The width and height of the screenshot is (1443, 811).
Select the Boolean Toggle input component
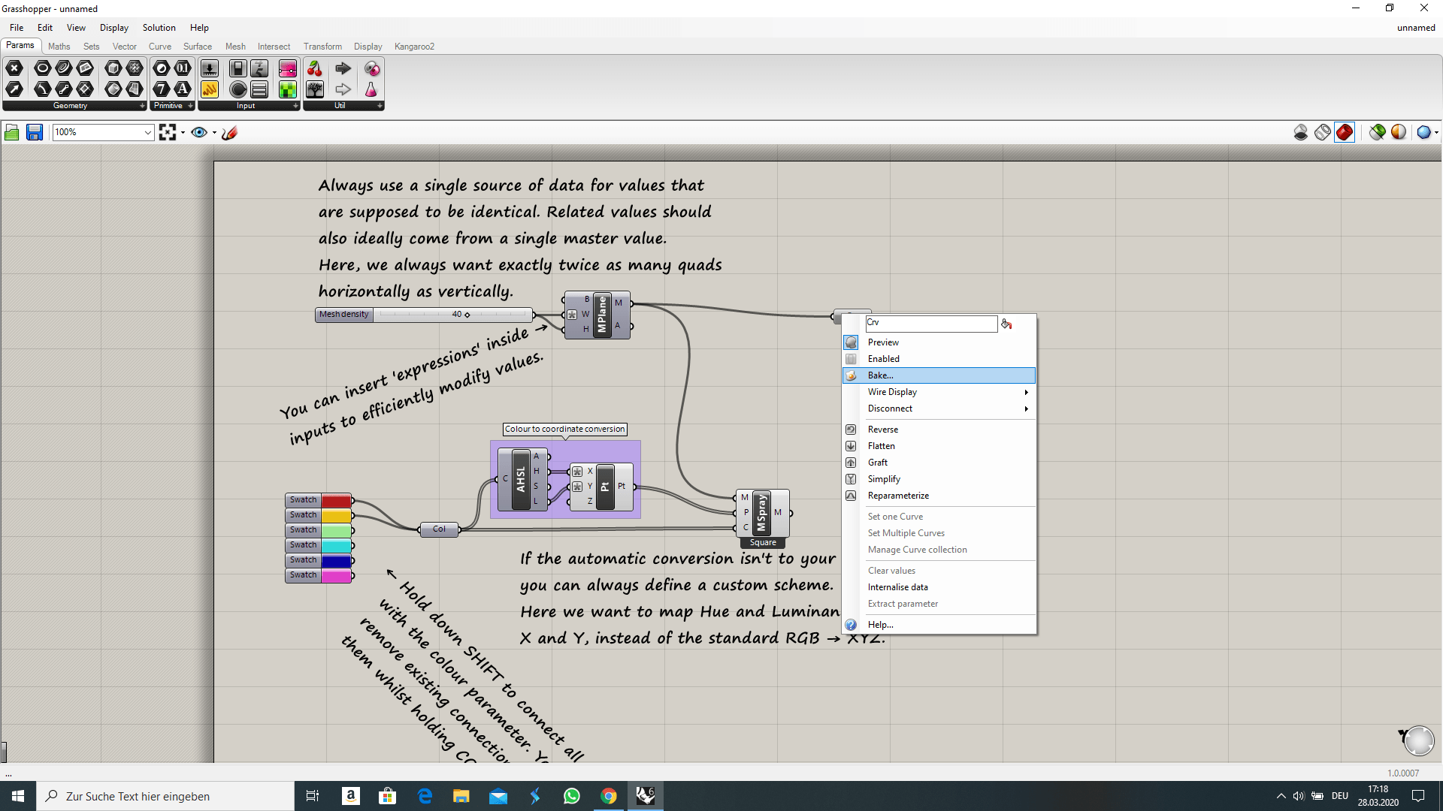(238, 68)
